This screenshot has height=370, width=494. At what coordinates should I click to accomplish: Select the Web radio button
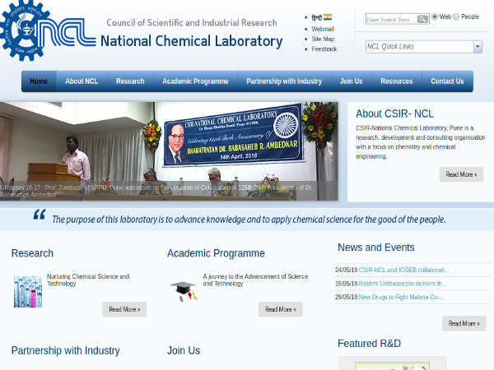click(435, 17)
